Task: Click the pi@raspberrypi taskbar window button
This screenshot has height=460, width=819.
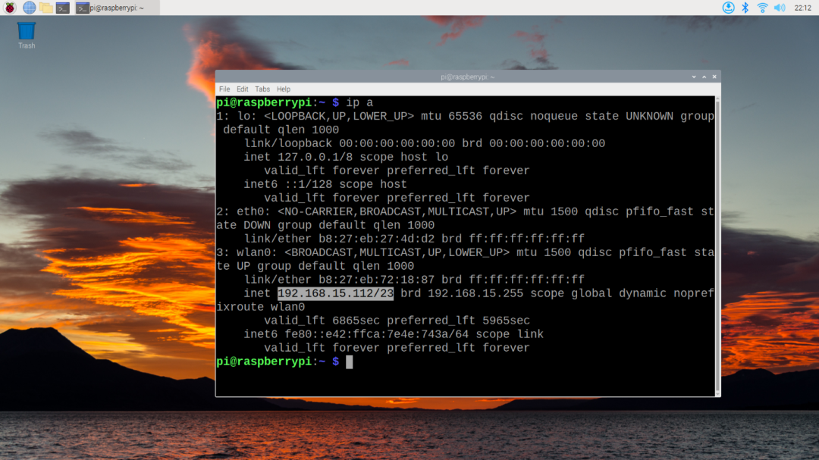Action: pyautogui.click(x=111, y=8)
